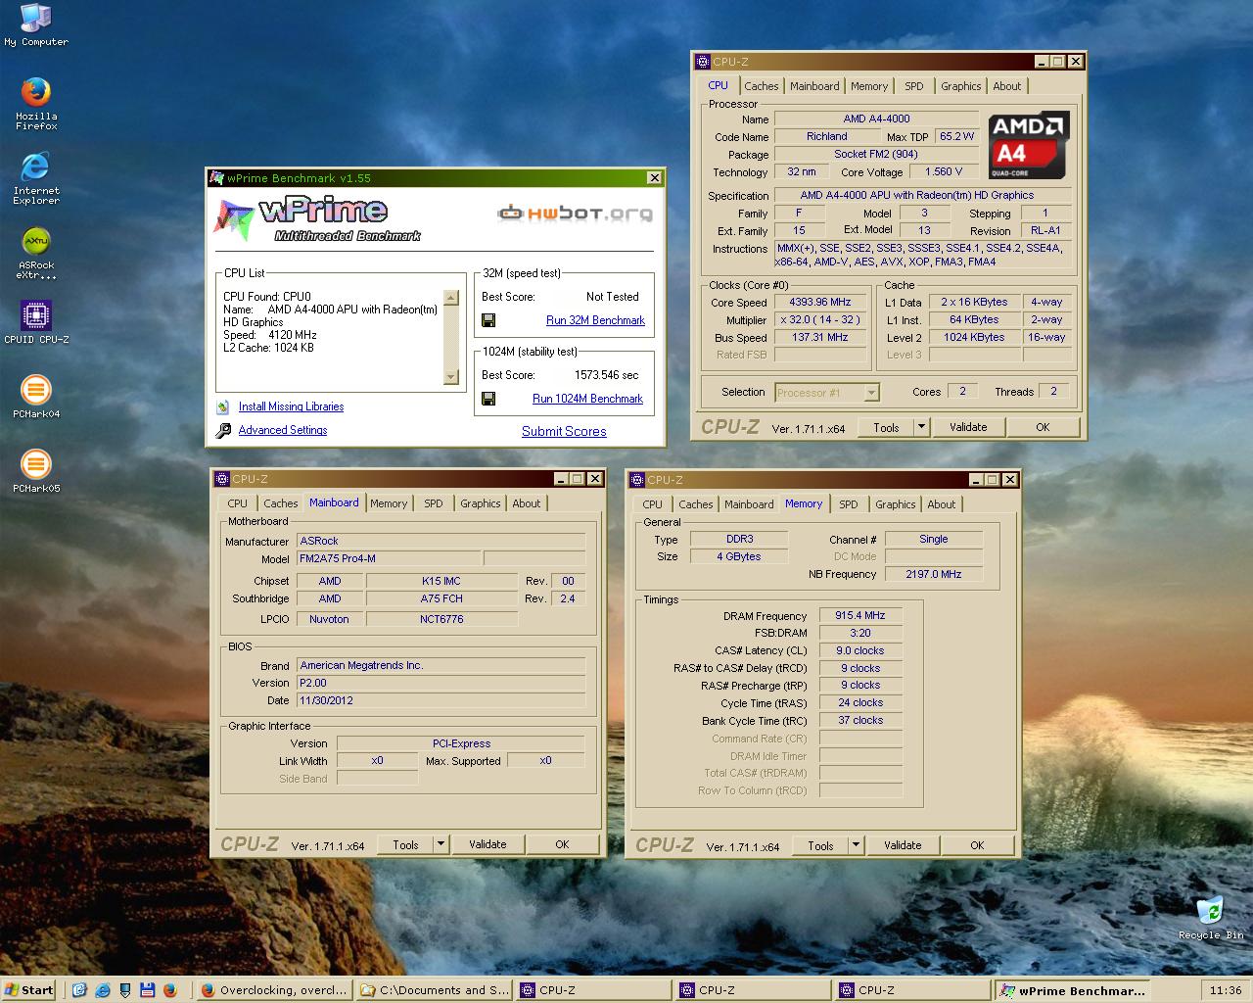This screenshot has width=1253, height=1003.
Task: Click Run 32M Benchmark link
Action: (595, 320)
